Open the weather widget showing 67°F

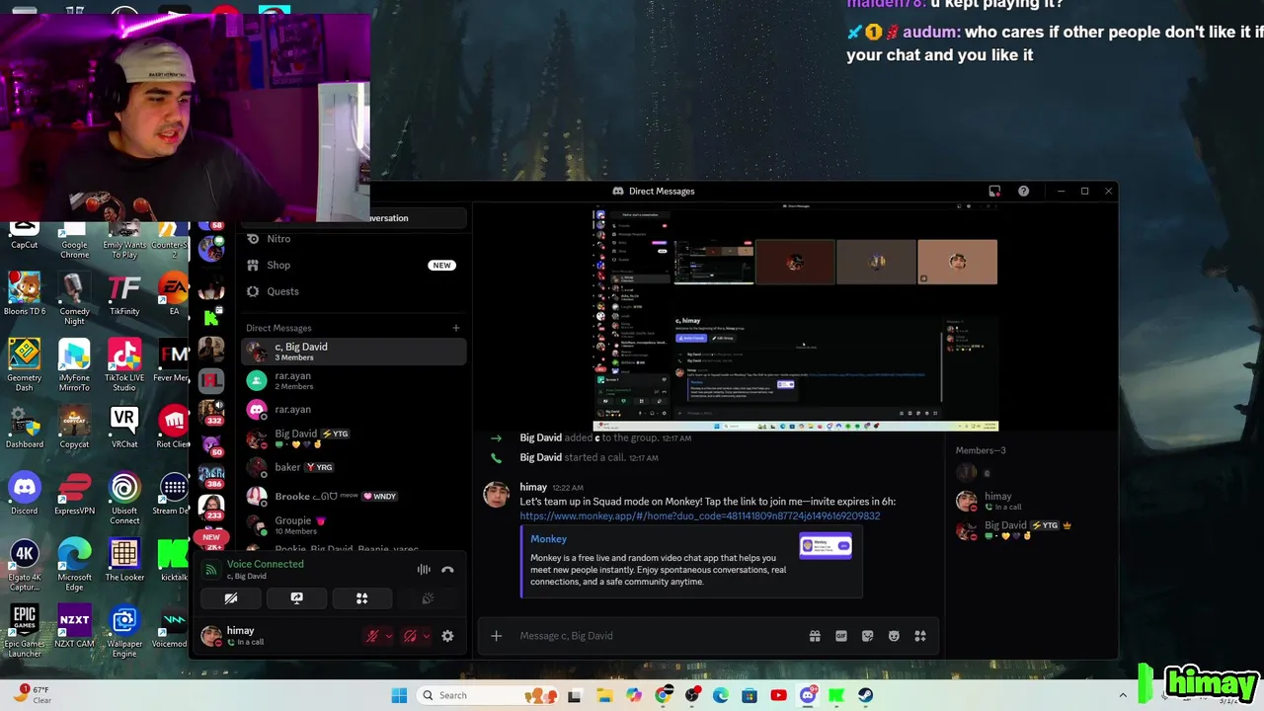click(x=33, y=695)
